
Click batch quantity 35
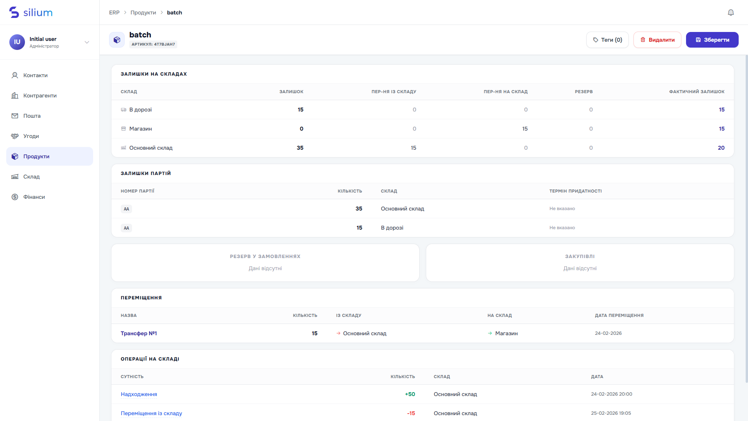click(x=359, y=209)
